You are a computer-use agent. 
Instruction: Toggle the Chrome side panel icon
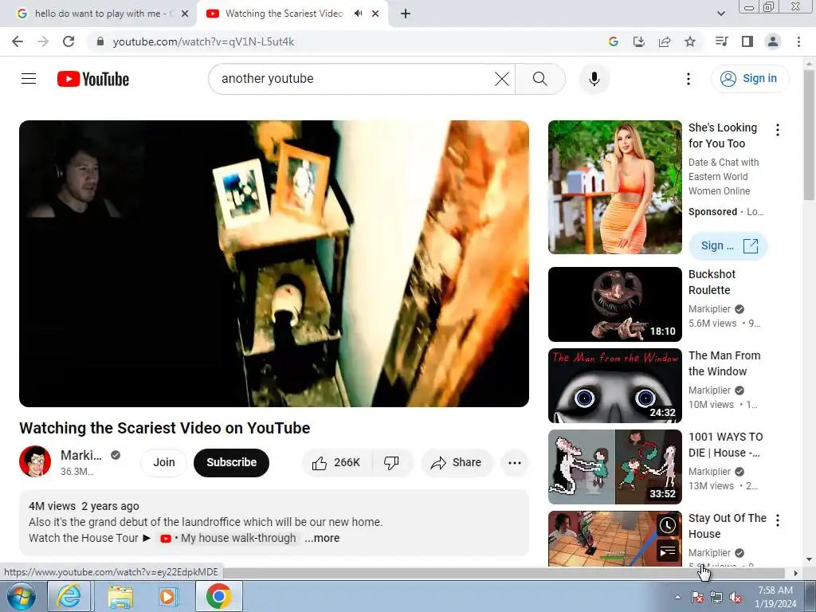(747, 41)
